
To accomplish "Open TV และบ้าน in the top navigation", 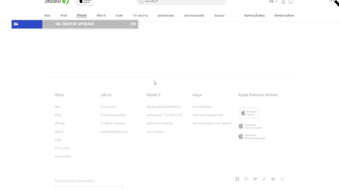I will click(140, 16).
